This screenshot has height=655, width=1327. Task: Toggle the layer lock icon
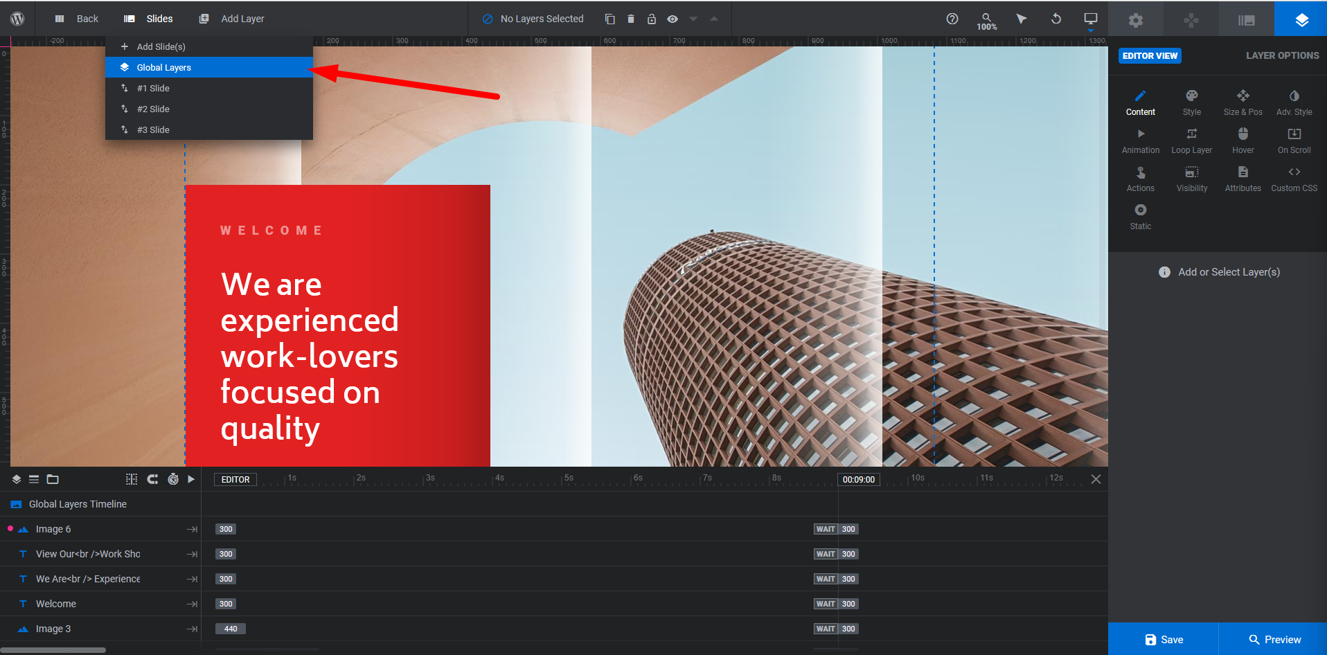651,19
